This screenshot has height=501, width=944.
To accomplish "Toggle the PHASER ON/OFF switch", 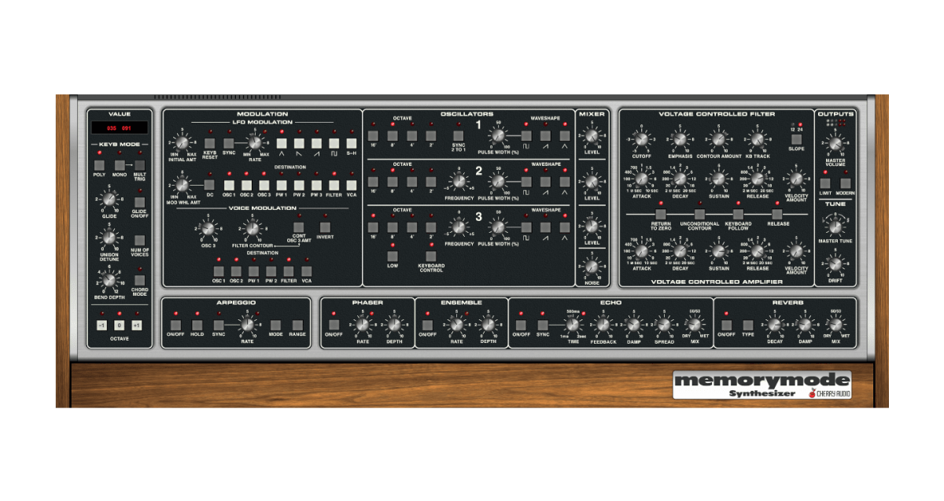I will coord(334,323).
